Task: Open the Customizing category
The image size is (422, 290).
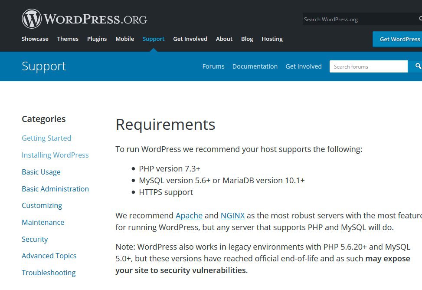Action: coord(42,205)
